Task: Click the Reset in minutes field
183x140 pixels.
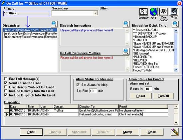Action: pyautogui.click(x=148, y=89)
